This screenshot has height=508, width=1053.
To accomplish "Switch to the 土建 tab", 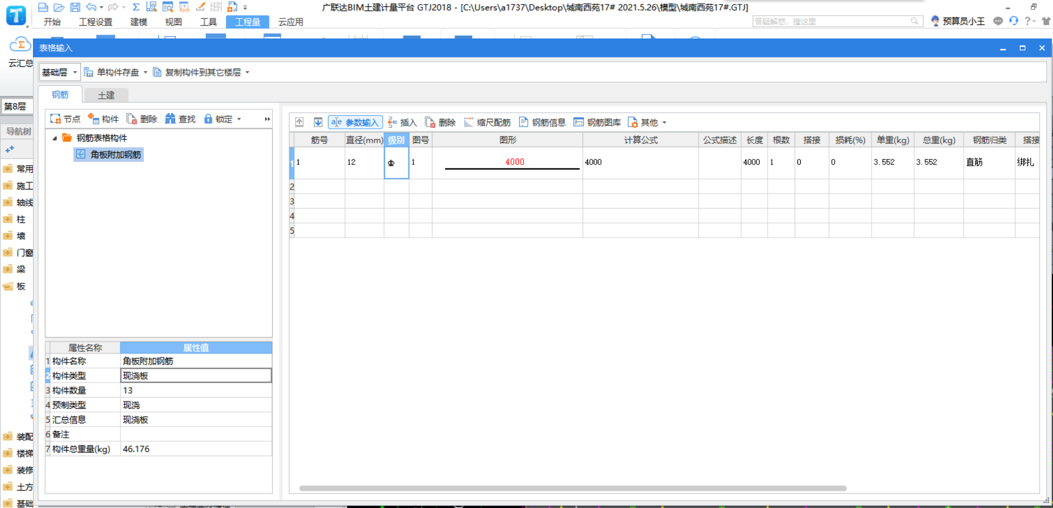I will pos(106,95).
